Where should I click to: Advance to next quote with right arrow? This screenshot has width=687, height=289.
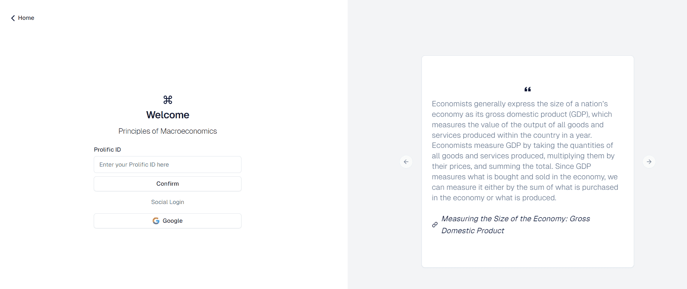pos(649,162)
